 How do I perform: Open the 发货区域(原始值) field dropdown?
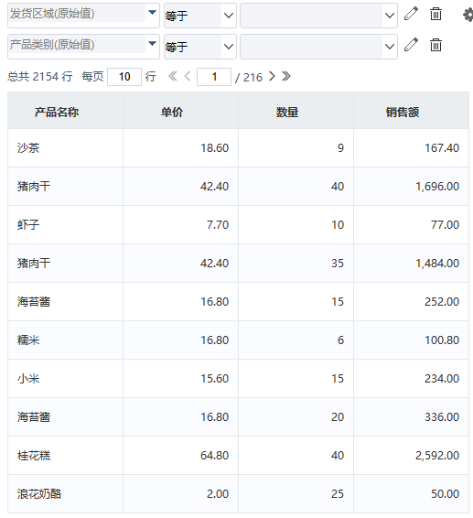152,13
